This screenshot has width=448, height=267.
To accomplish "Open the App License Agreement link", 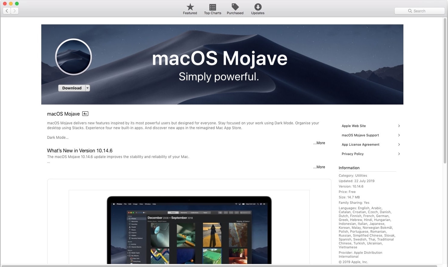I will click(x=361, y=144).
